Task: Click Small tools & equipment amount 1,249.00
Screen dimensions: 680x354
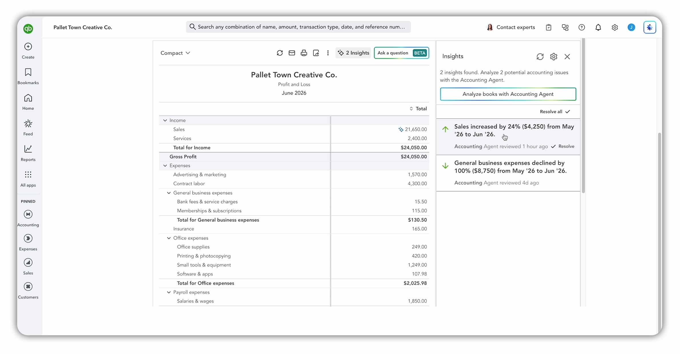Action: coord(417,265)
